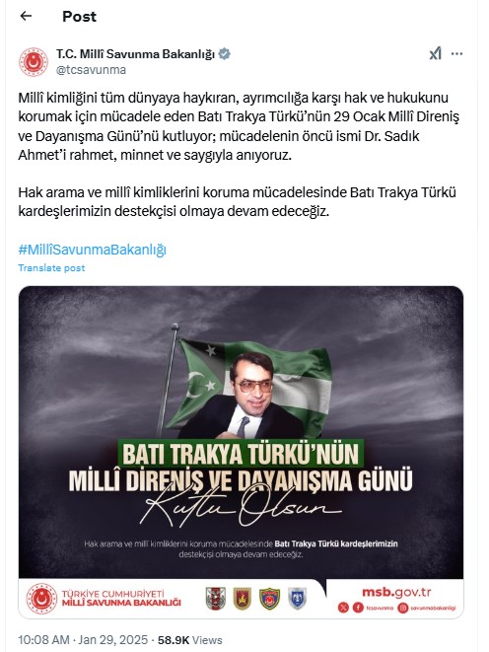489x652 pixels.
Task: Click the post timestamp 10:08 AM Jan 29, 2025
Action: click(x=83, y=639)
